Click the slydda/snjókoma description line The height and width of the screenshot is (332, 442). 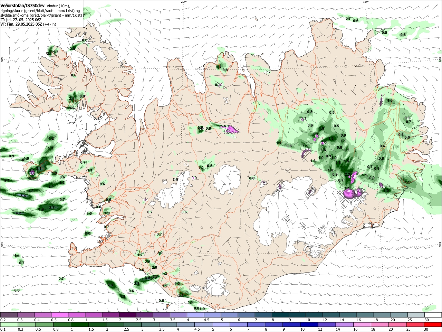[41, 15]
